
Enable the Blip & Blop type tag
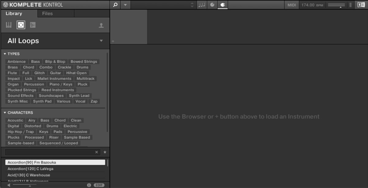click(55, 61)
